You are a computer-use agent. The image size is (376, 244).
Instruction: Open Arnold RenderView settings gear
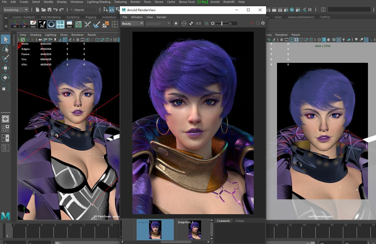coord(263,23)
